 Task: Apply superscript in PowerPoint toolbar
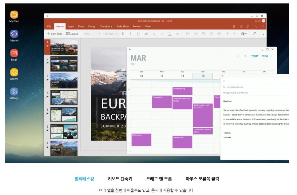(x=162, y=34)
